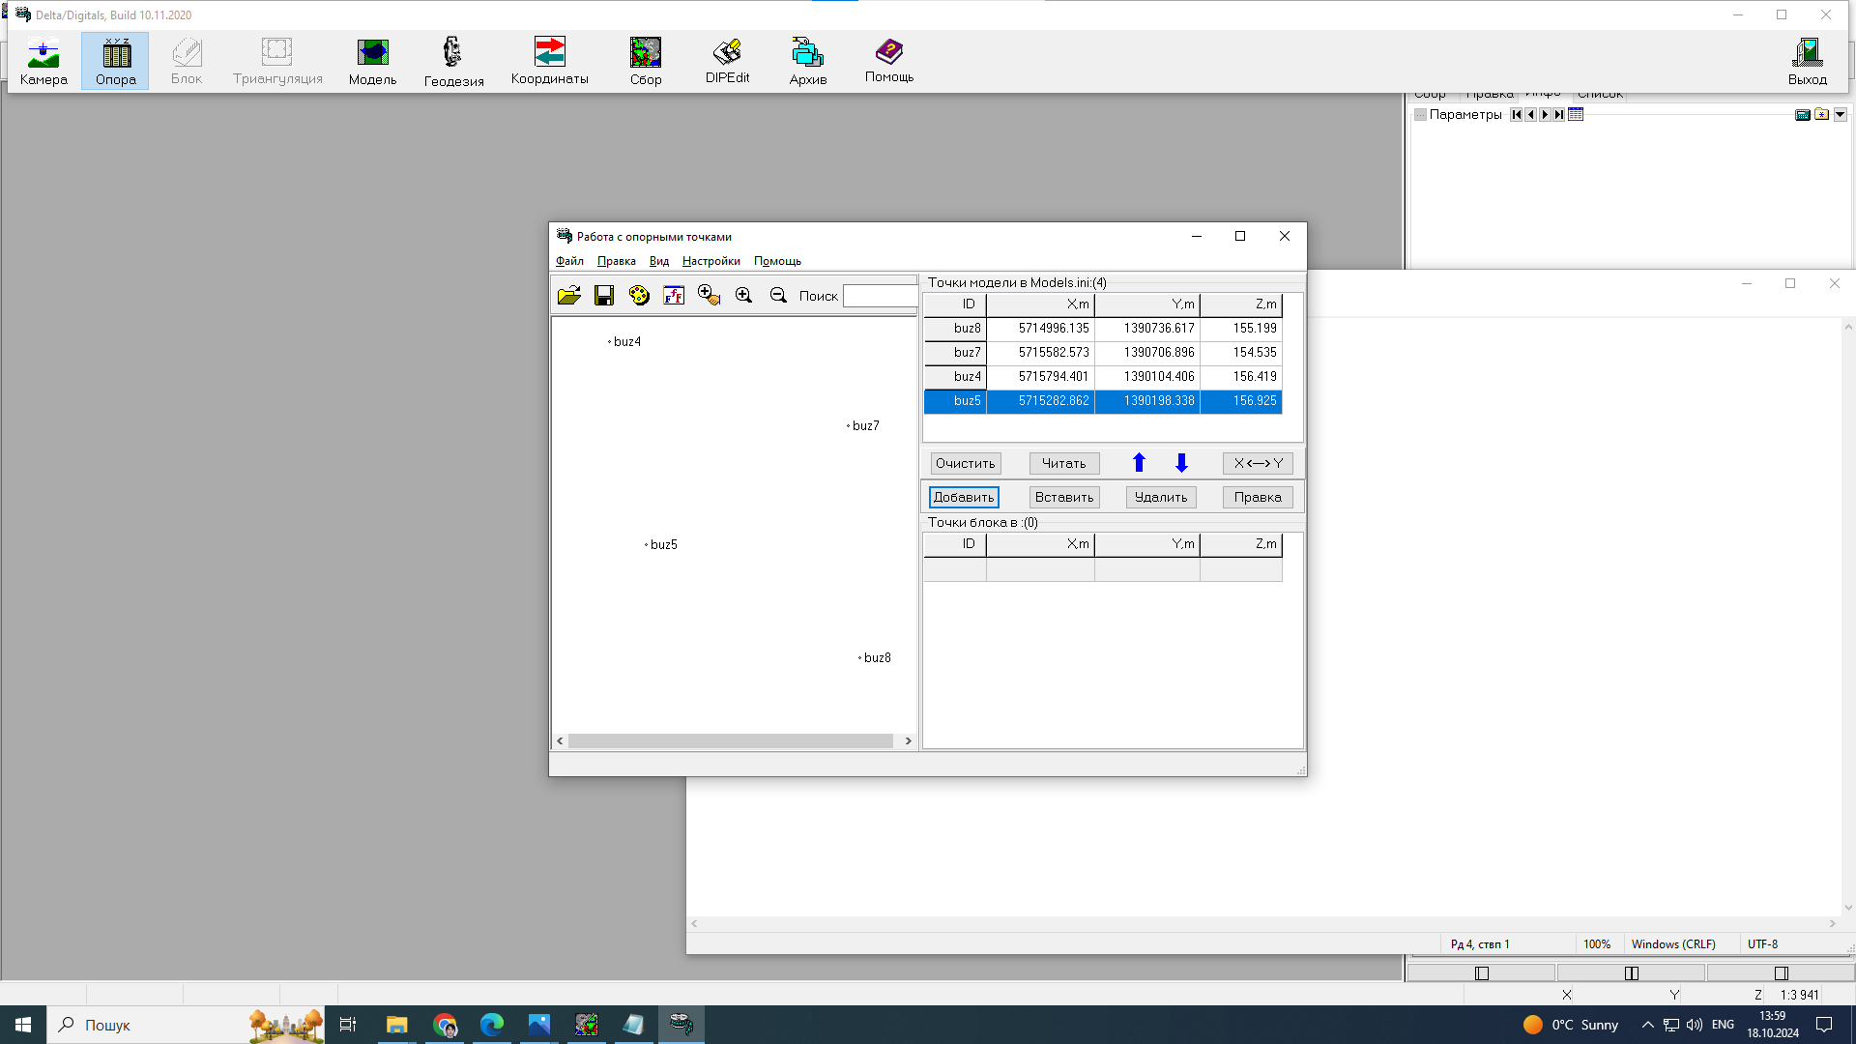
Task: Click the floppy disk save icon
Action: tap(604, 296)
